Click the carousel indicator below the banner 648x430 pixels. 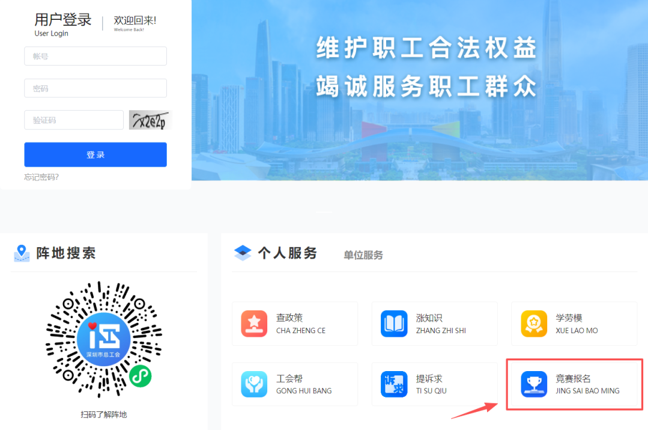(324, 212)
